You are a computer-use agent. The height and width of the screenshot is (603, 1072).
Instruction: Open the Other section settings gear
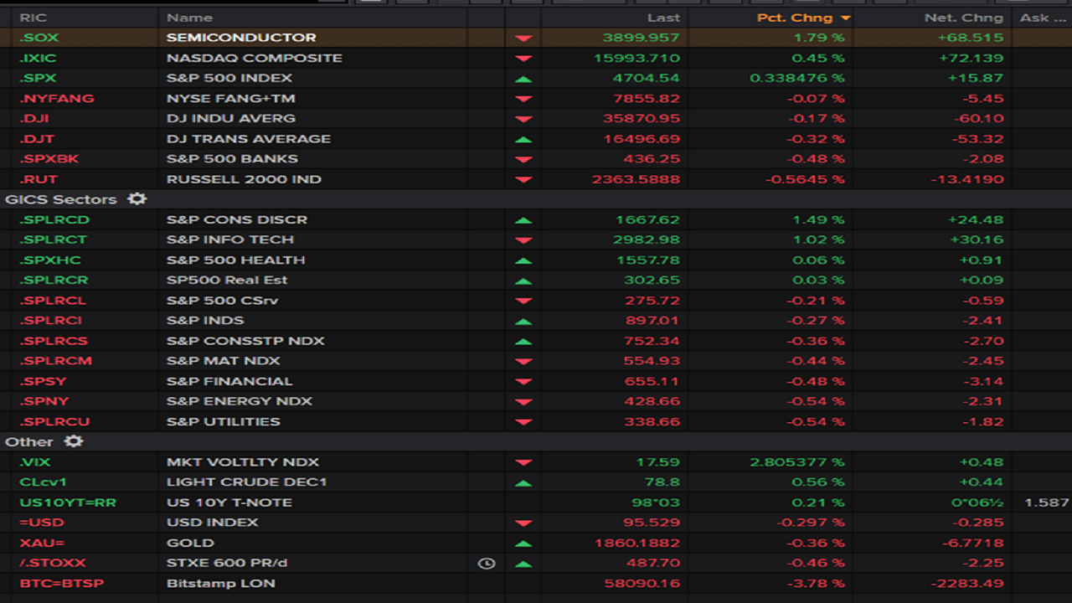click(74, 441)
